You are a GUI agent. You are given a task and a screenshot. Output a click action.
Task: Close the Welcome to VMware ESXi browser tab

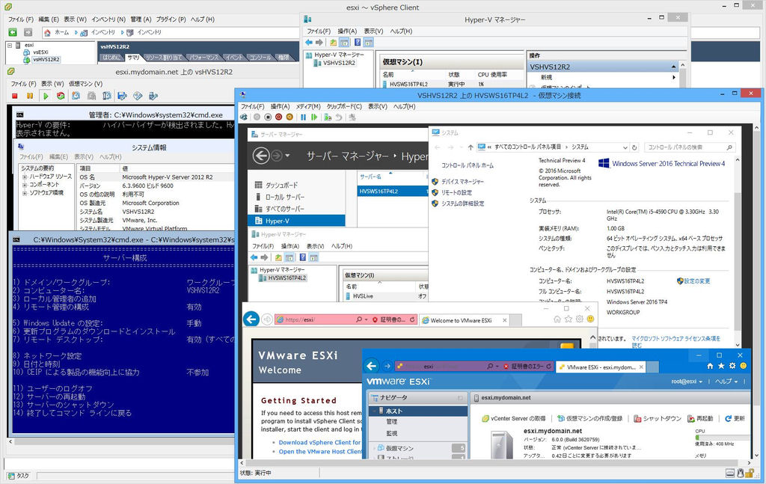click(x=505, y=320)
